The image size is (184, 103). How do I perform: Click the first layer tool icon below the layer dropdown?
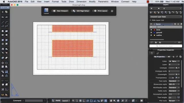[151, 13]
